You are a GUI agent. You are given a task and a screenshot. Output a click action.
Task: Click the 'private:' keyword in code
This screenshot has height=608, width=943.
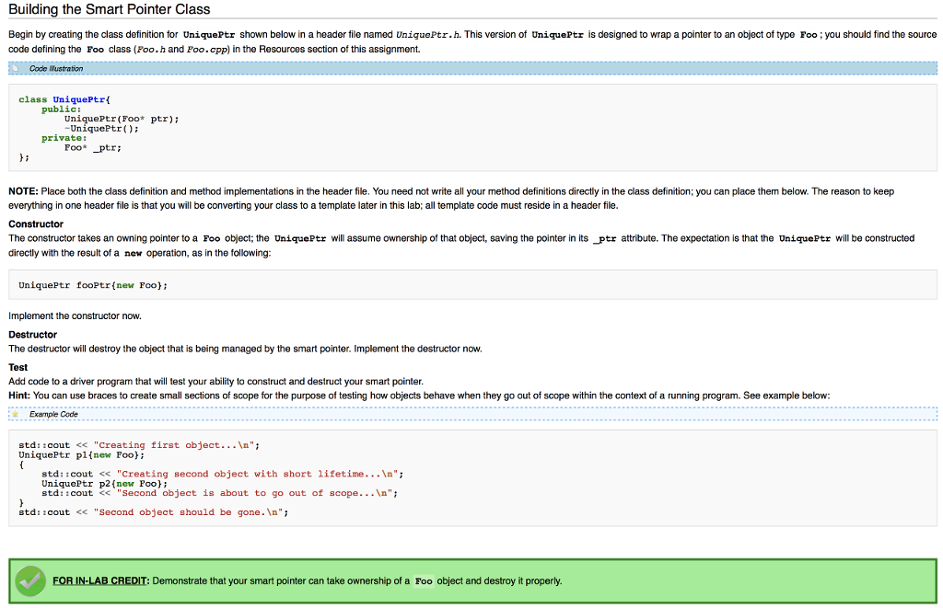(64, 138)
